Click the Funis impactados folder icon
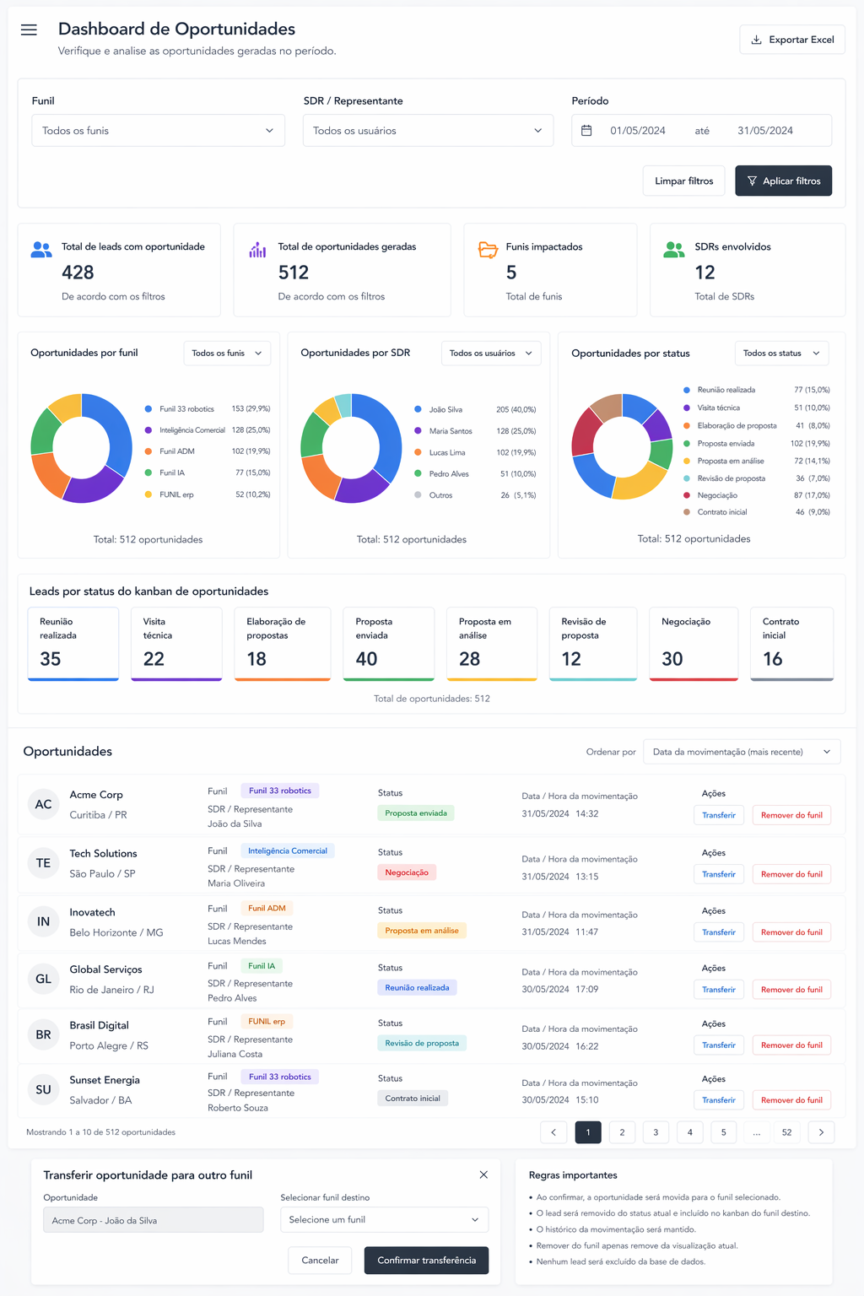The height and width of the screenshot is (1296, 864). tap(488, 250)
